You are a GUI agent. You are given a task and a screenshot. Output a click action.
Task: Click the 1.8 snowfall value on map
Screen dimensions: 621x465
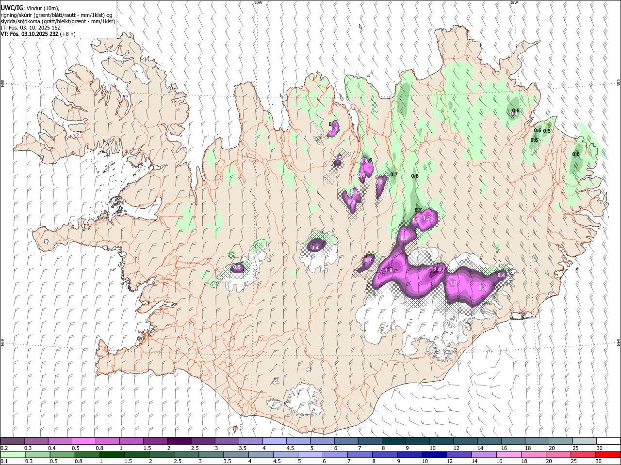pos(388,270)
